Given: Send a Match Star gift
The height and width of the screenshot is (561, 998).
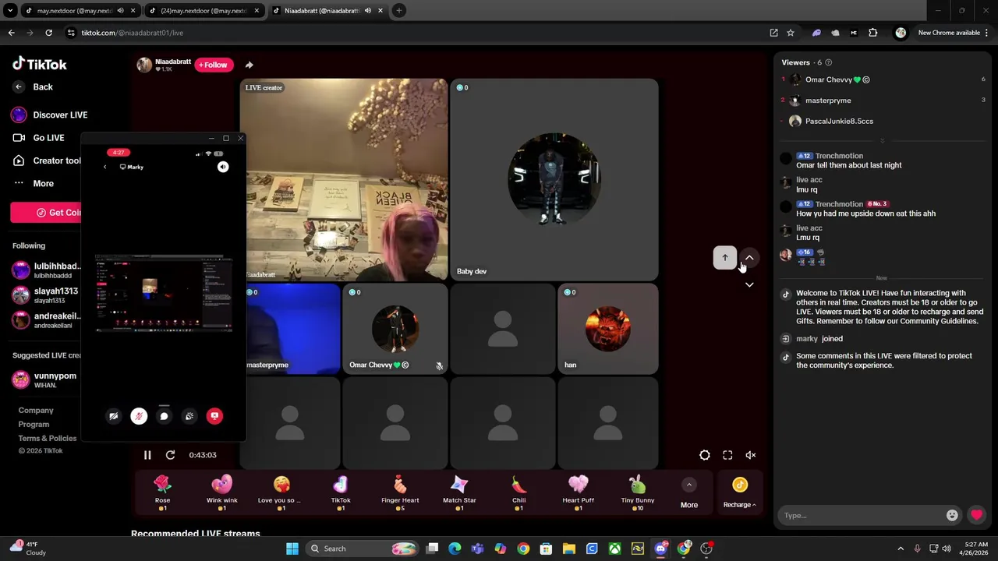Looking at the screenshot, I should tap(459, 493).
